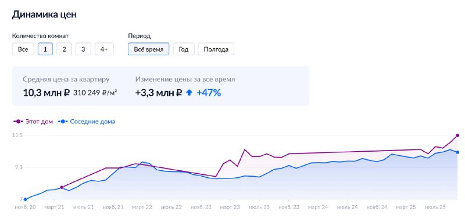Select the 'Все' rooms filter
Image resolution: width=465 pixels, height=222 pixels.
point(23,49)
